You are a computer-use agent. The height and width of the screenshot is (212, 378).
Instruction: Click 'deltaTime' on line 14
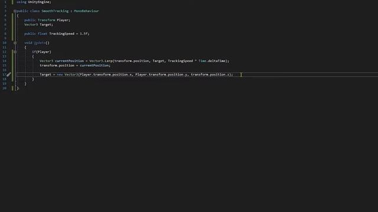217,61
